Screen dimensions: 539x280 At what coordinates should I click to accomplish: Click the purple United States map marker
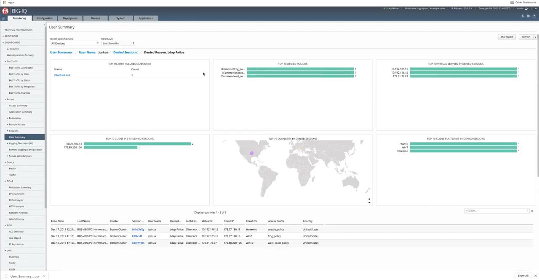[x=252, y=153]
